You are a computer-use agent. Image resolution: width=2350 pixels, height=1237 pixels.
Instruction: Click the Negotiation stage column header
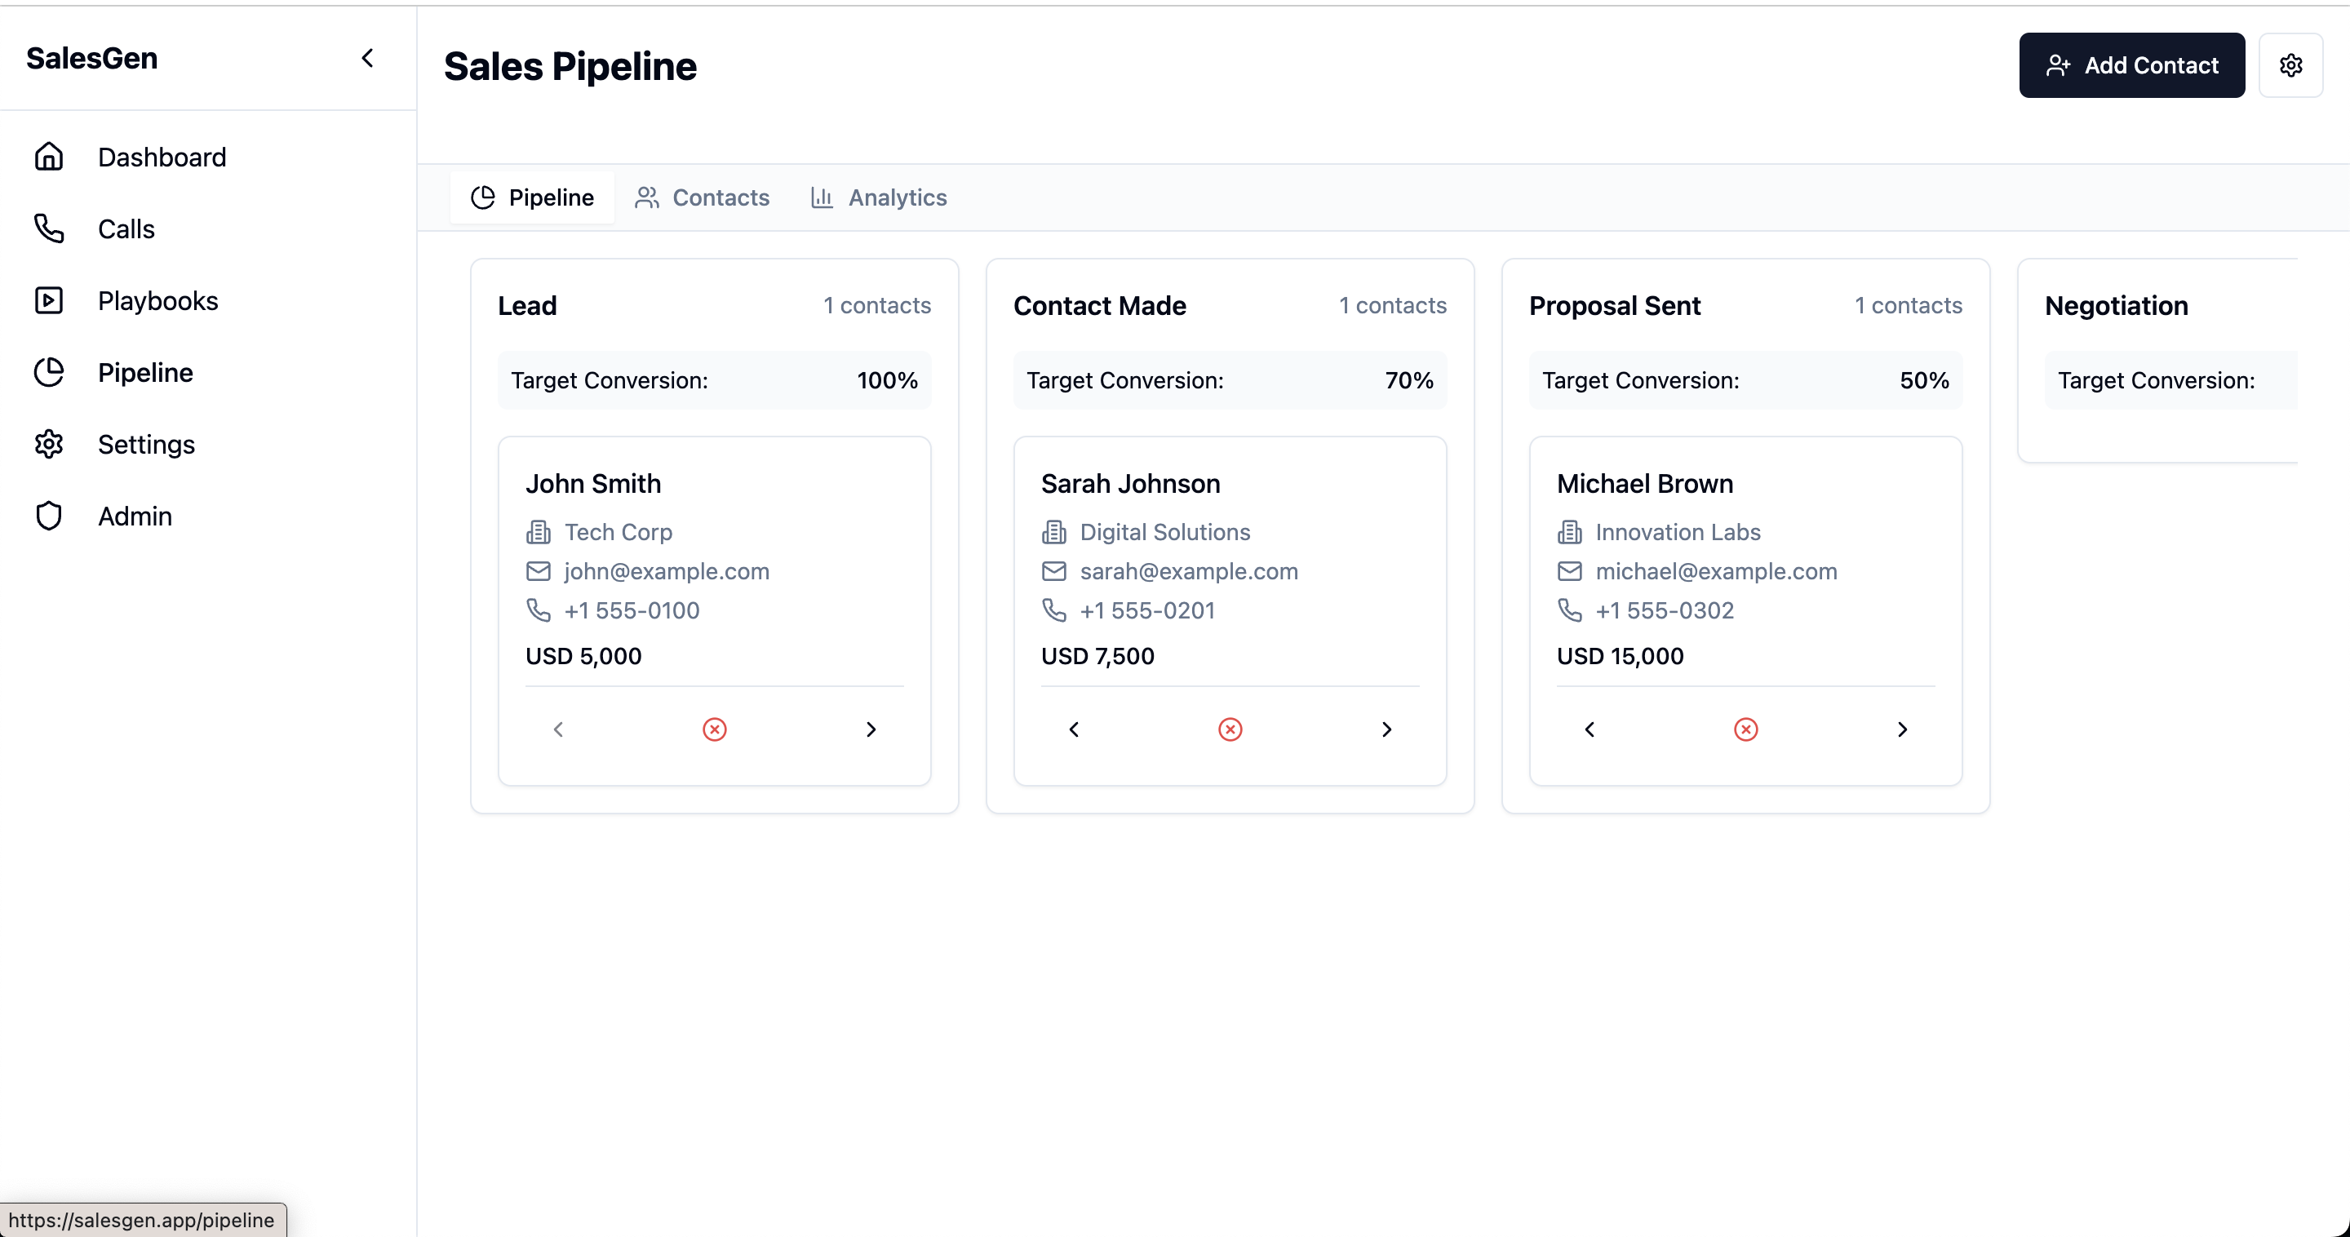[x=2116, y=306]
